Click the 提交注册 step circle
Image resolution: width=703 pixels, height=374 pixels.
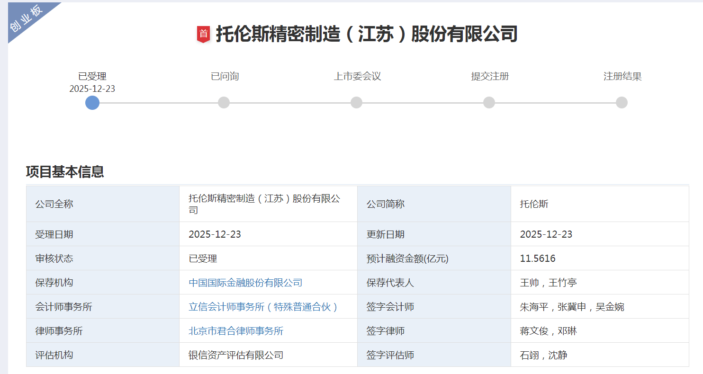[x=489, y=103]
